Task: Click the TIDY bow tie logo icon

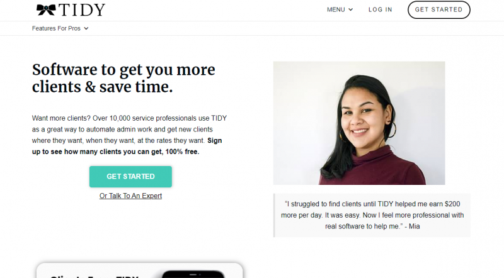Action: (46, 9)
